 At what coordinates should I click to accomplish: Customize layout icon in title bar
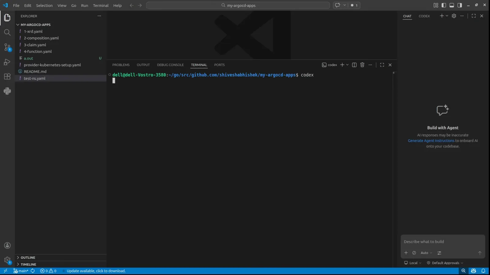[436, 5]
